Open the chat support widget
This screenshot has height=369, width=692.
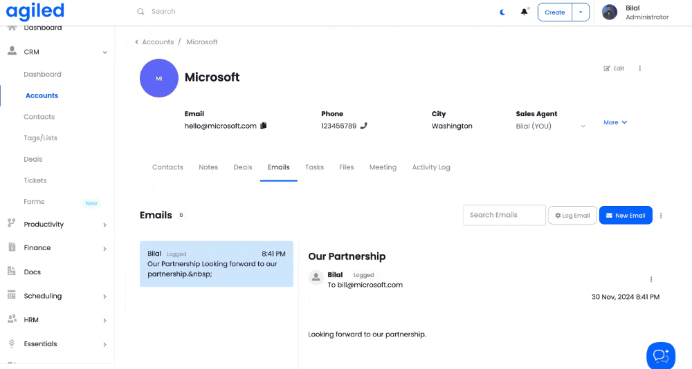660,355
